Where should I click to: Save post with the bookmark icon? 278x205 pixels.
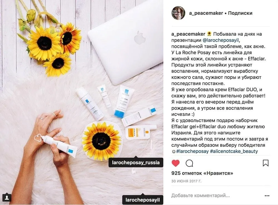[265, 163]
